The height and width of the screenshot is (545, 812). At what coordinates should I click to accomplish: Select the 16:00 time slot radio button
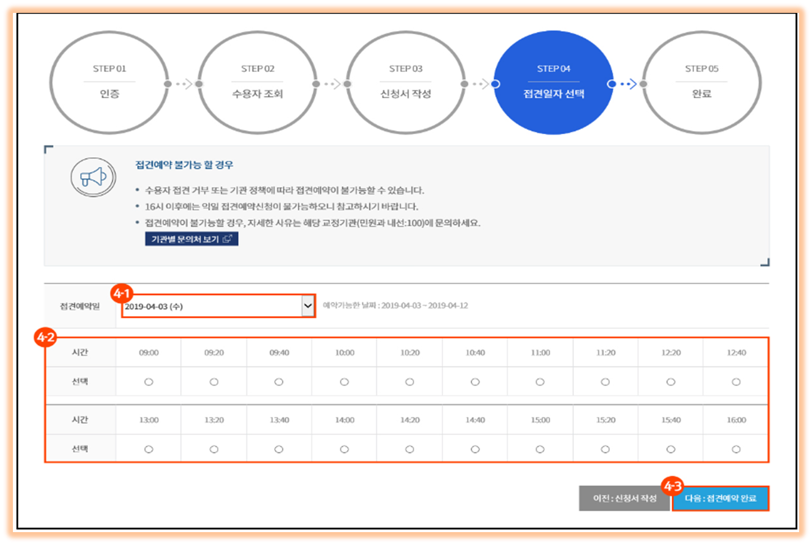(736, 449)
